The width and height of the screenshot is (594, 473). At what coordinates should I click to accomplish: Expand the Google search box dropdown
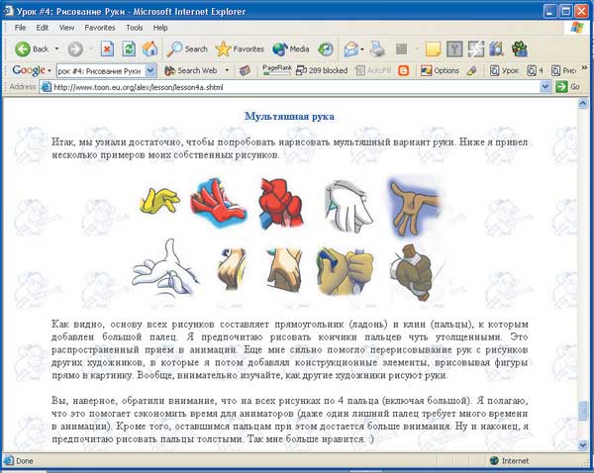[150, 71]
